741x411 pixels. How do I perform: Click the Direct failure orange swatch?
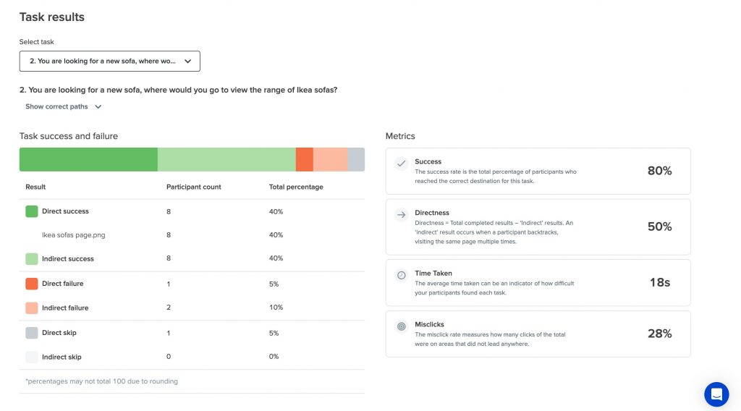[32, 284]
